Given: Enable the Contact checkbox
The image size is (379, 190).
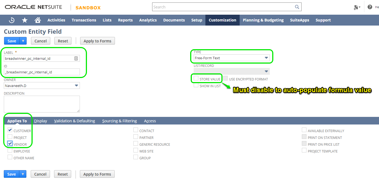Looking at the screenshot, I should coord(136,130).
